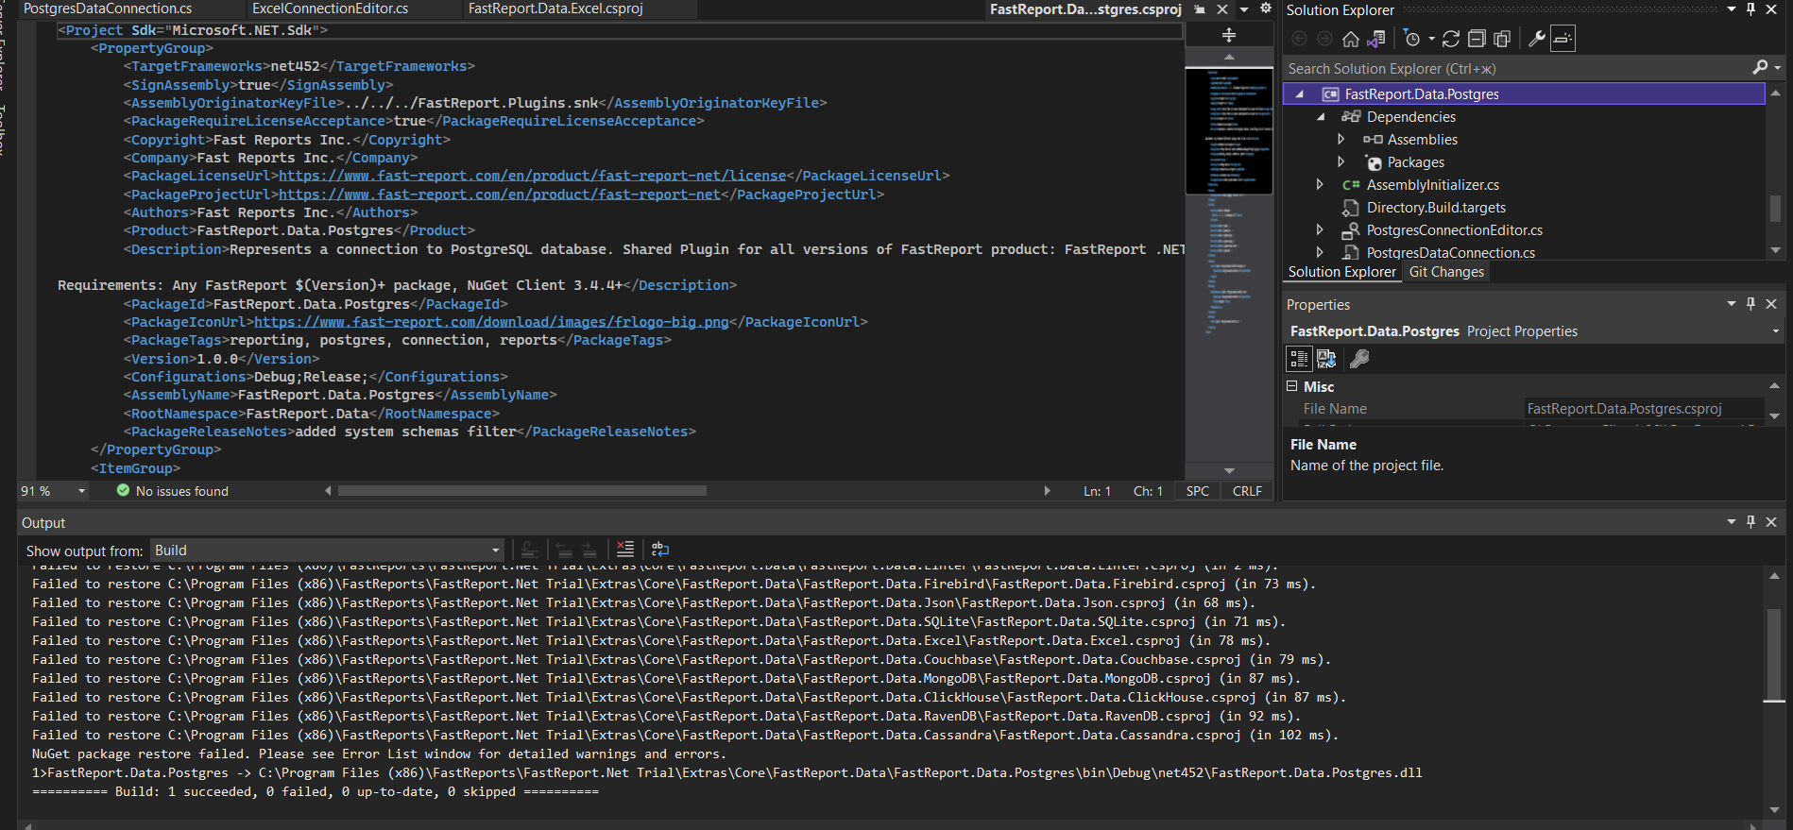This screenshot has width=1793, height=830.
Task: Open the editor tab list dropdown arrow
Action: tap(1244, 9)
